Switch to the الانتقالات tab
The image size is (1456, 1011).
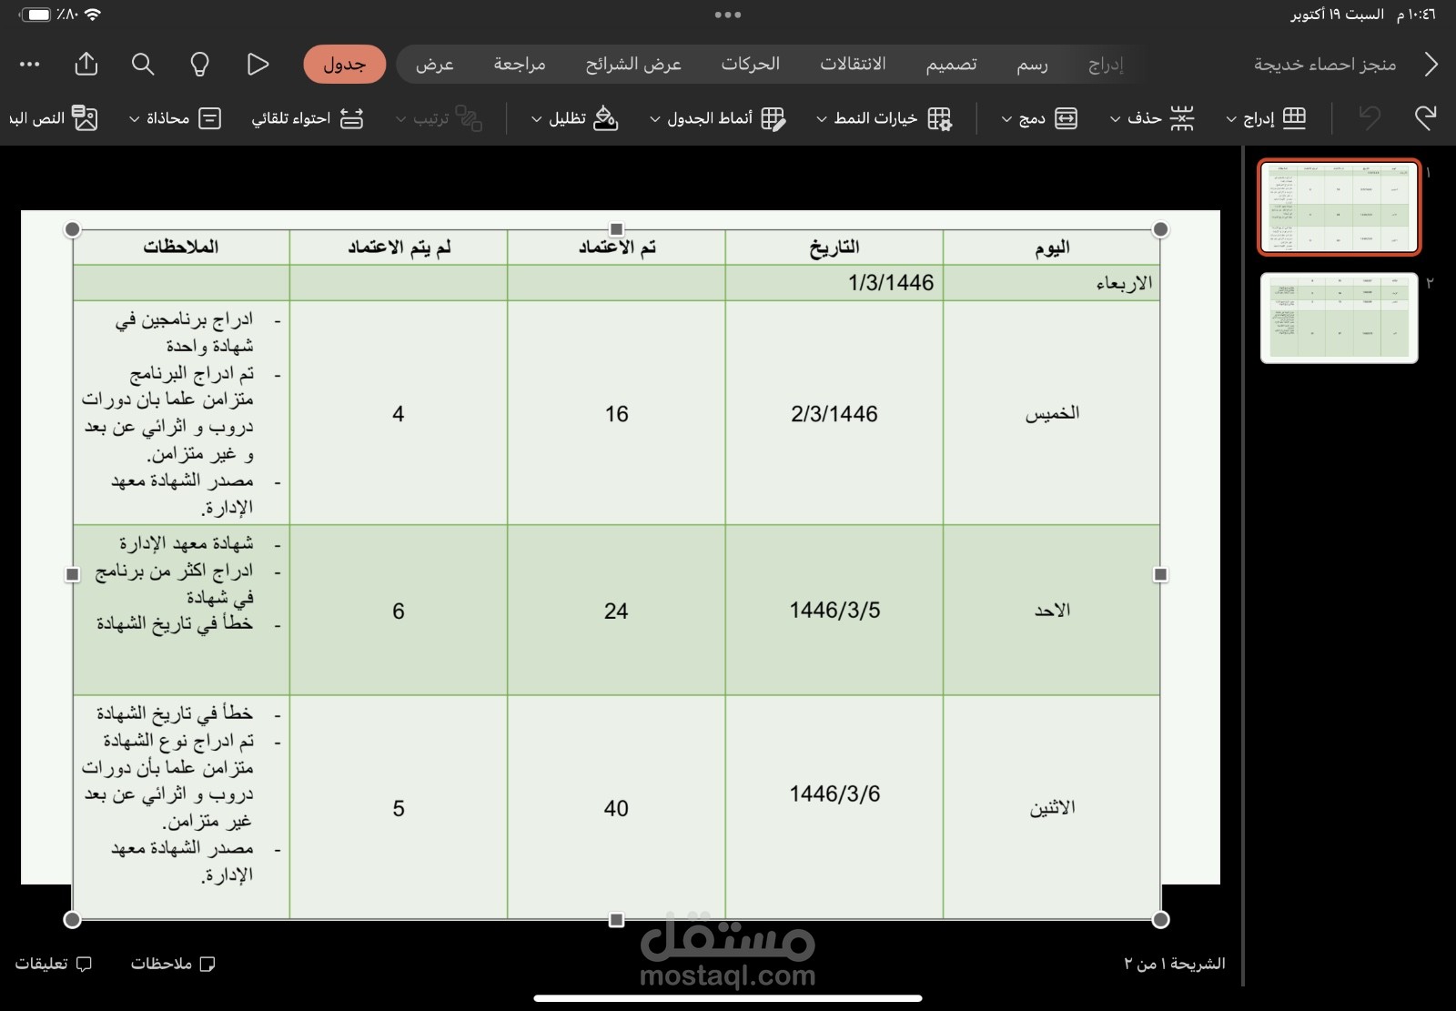coord(853,65)
